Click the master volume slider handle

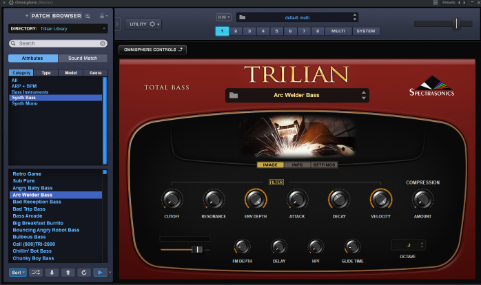[456, 23]
